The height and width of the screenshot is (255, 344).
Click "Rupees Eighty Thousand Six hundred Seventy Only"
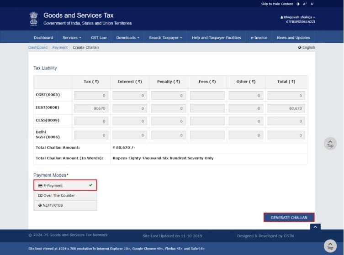(163, 158)
